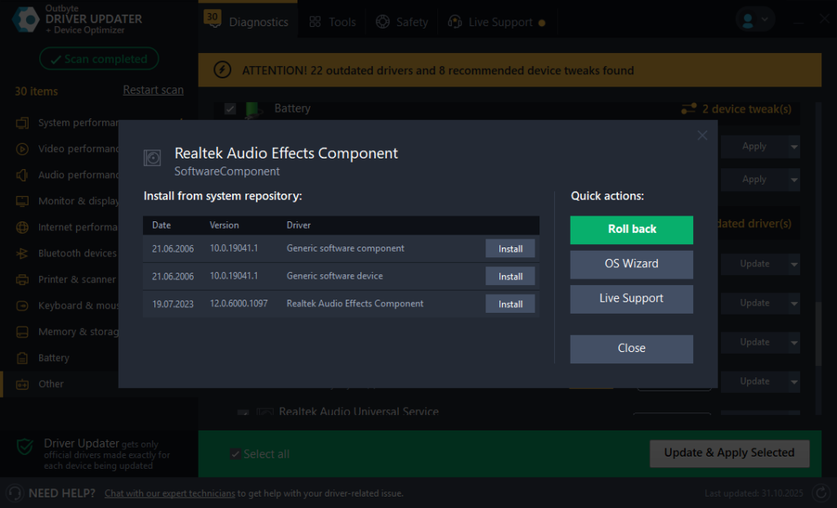Viewport: 837px width, 508px height.
Task: Open the Safety tab
Action: [x=402, y=22]
